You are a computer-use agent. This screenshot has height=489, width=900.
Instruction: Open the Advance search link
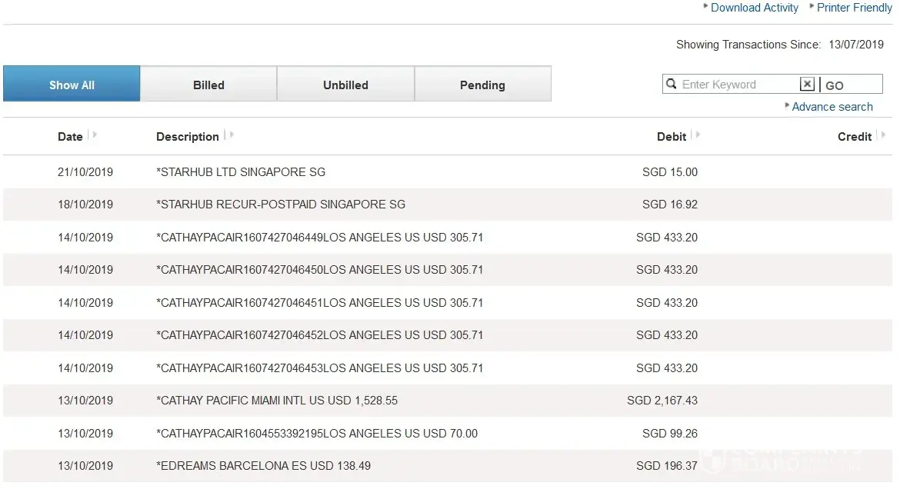click(832, 107)
